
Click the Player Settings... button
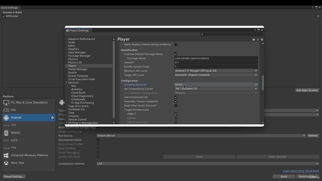[x=14, y=176]
